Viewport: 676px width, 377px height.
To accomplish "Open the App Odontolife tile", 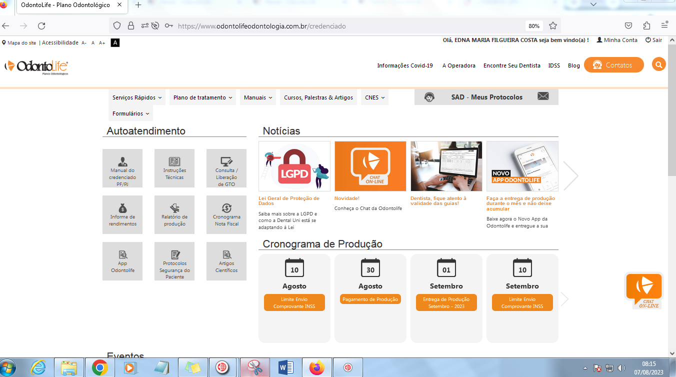I will (122, 261).
